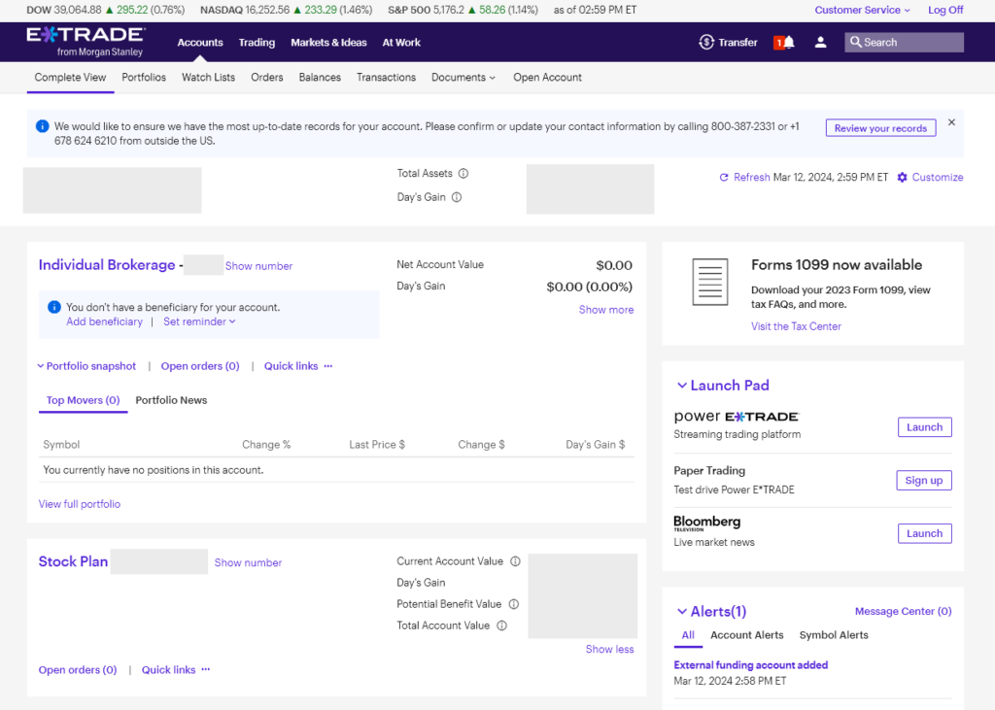Image resolution: width=995 pixels, height=710 pixels.
Task: Click the Log Off link
Action: 945,10
